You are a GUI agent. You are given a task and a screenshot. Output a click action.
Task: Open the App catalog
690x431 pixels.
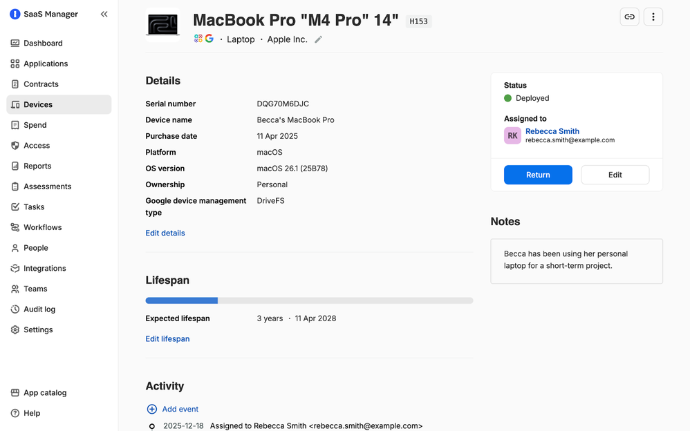45,393
